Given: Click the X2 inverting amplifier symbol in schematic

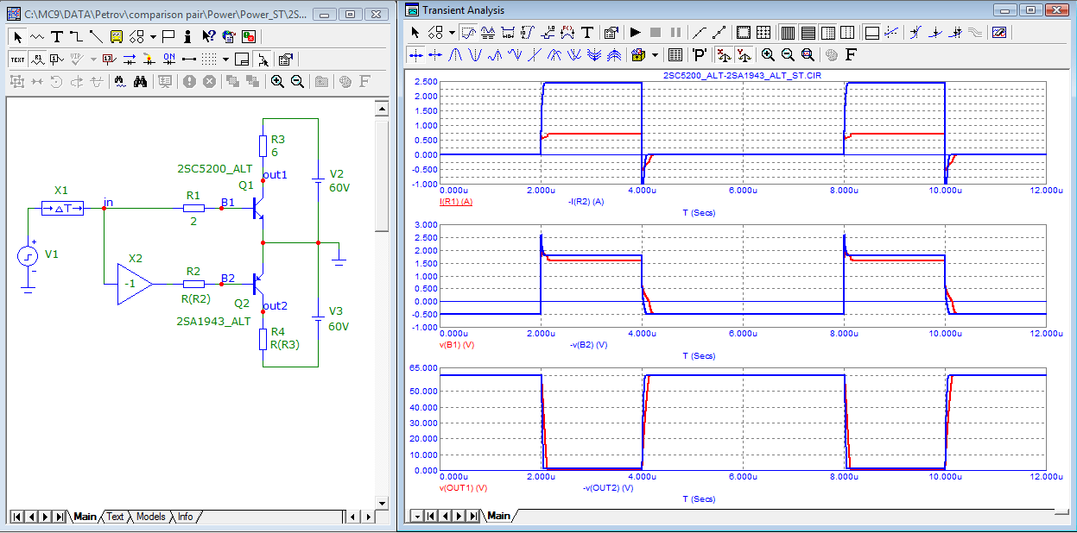Looking at the screenshot, I should point(134,285).
